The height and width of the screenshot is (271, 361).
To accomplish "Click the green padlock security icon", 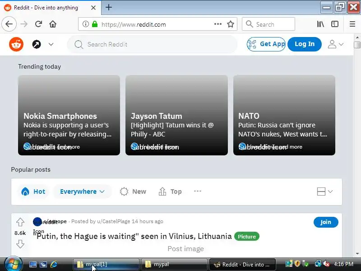I will pos(95,24).
